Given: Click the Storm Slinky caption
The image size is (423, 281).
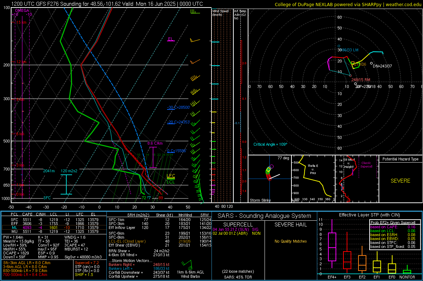Looking at the screenshot, I should click(260, 200).
